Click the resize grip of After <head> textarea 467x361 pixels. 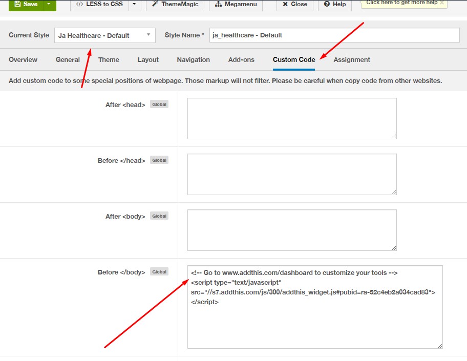coord(394,136)
